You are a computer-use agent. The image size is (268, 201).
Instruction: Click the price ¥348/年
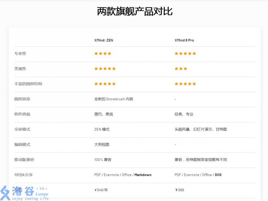coord(101,190)
